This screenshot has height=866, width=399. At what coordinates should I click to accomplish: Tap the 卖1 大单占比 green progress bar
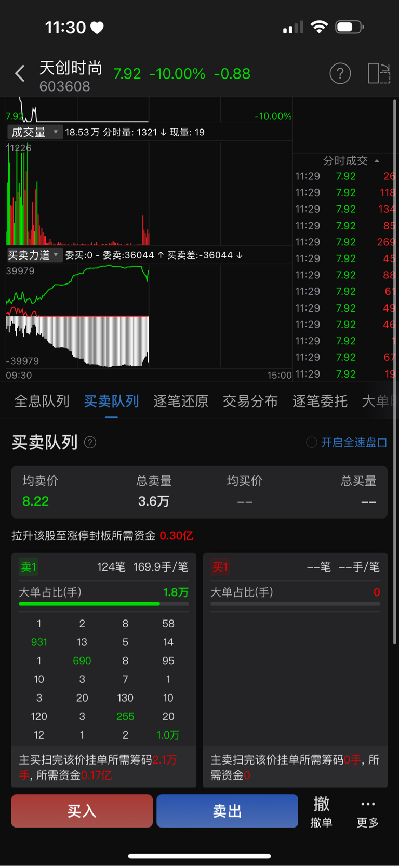[104, 604]
